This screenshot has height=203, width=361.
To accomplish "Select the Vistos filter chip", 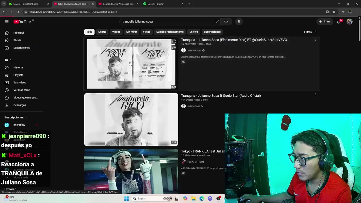I will pyautogui.click(x=147, y=32).
